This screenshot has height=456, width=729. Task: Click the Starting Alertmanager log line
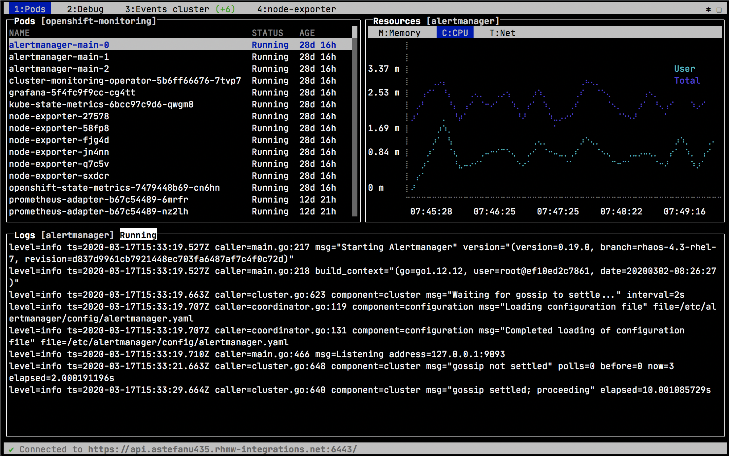pyautogui.click(x=362, y=253)
